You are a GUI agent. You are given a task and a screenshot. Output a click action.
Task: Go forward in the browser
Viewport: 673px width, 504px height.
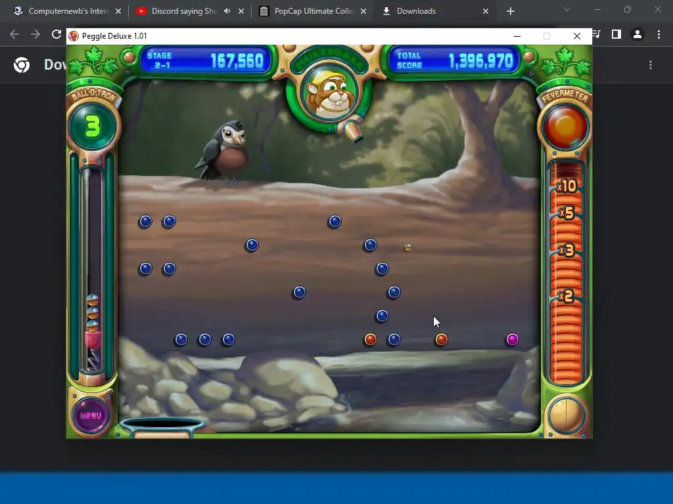tap(35, 34)
